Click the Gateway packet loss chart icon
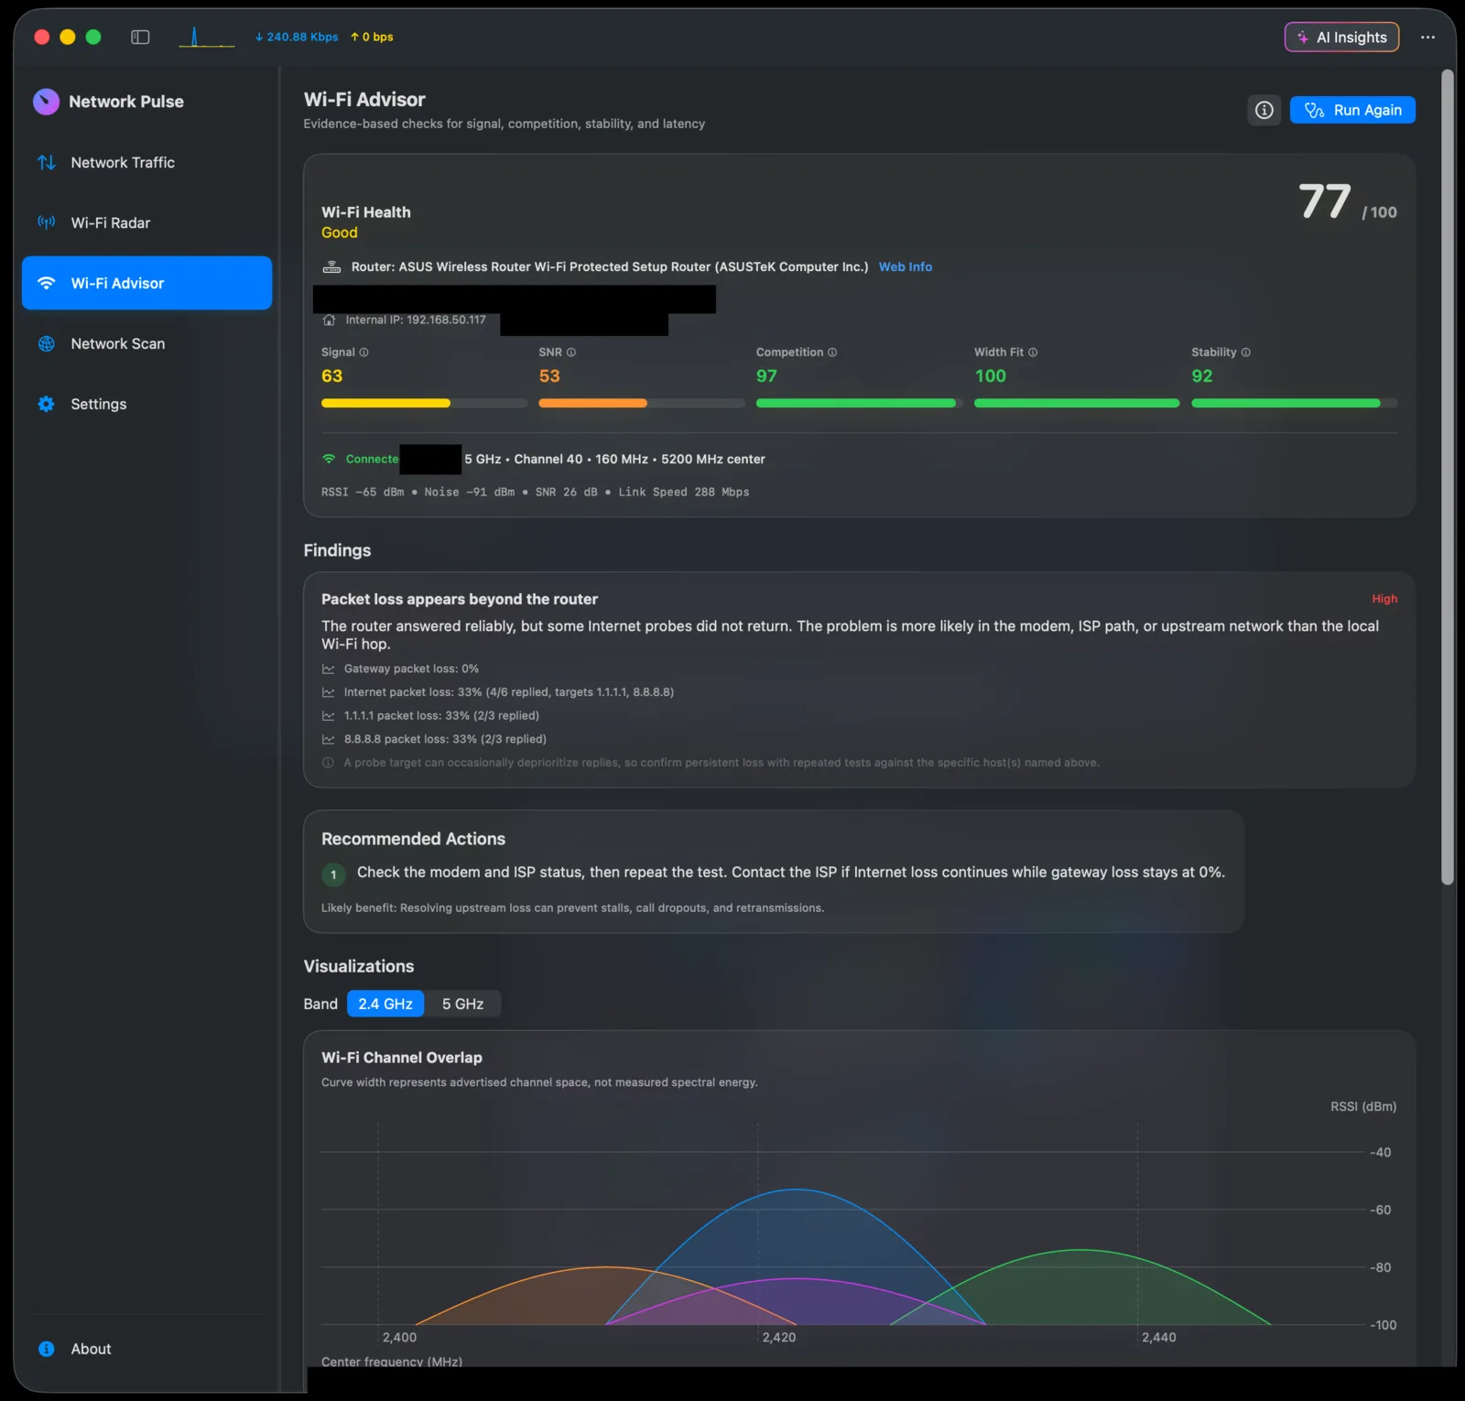1465x1401 pixels. [x=328, y=669]
